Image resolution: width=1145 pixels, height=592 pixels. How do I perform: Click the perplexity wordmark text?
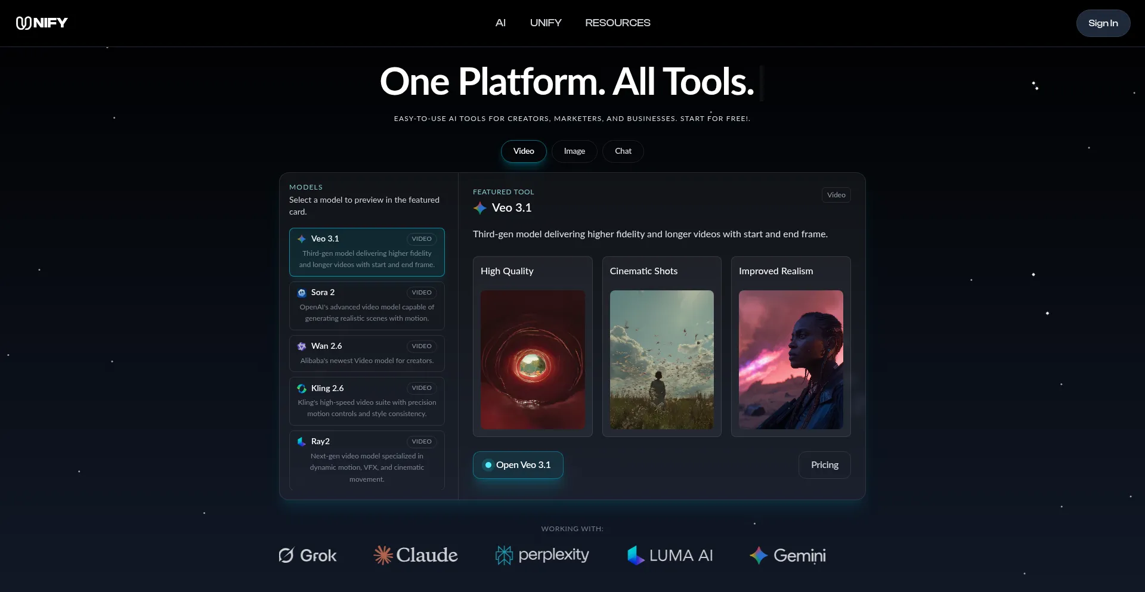pyautogui.click(x=553, y=555)
